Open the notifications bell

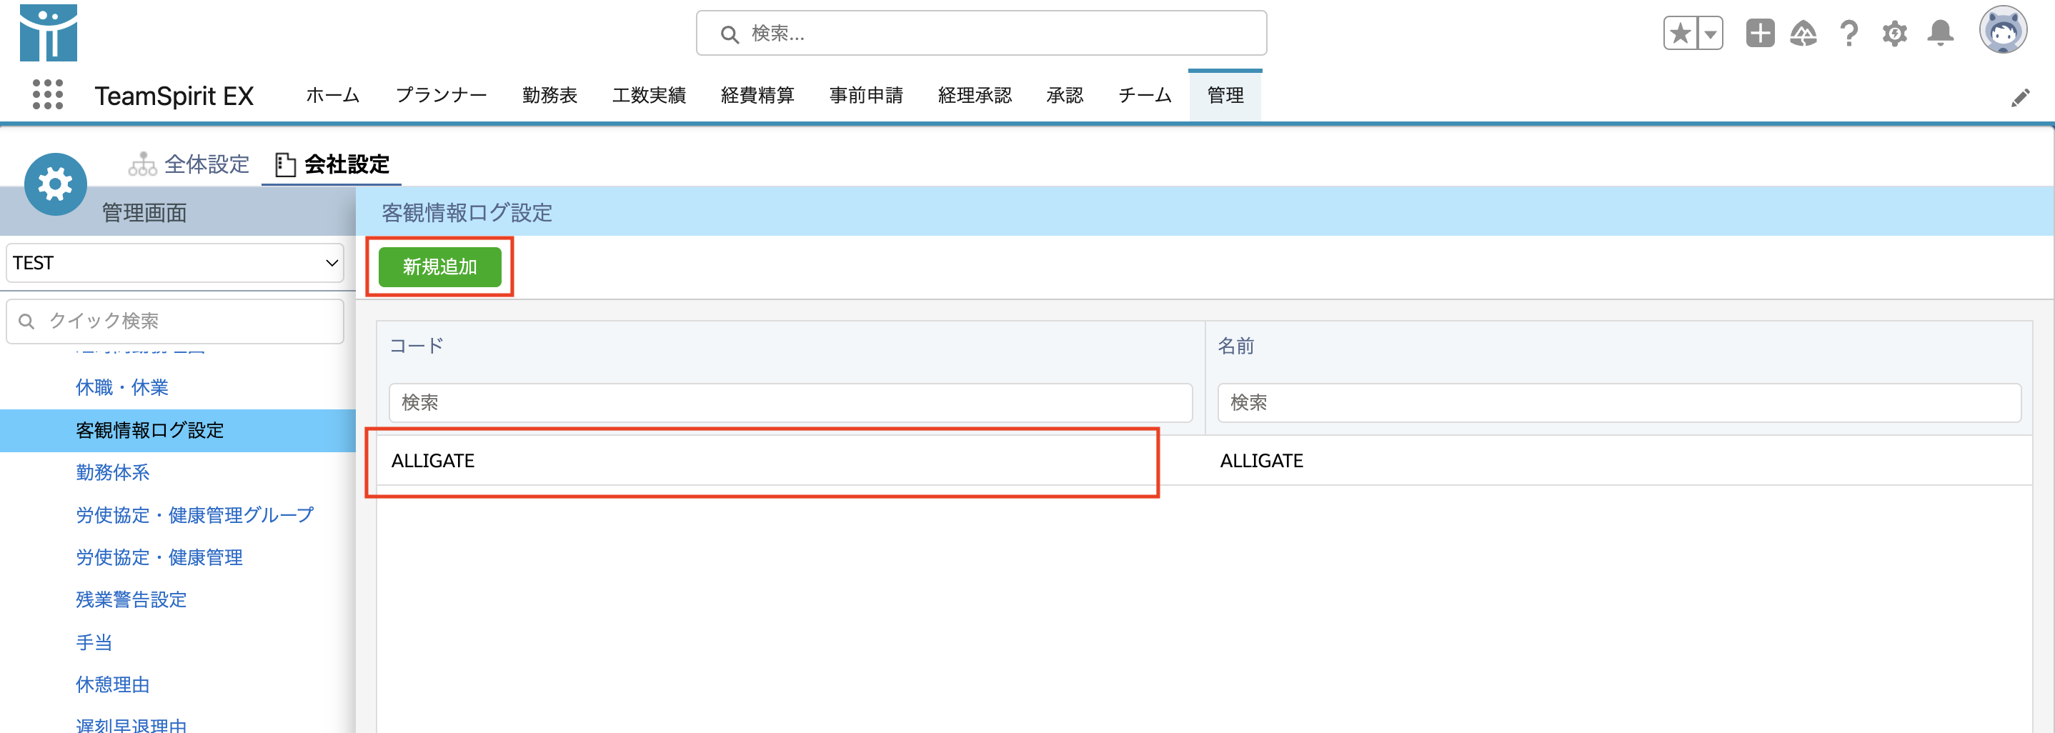(1940, 34)
